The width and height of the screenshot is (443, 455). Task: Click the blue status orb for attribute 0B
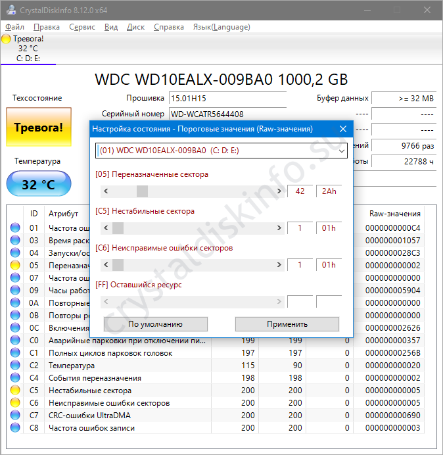(15, 315)
